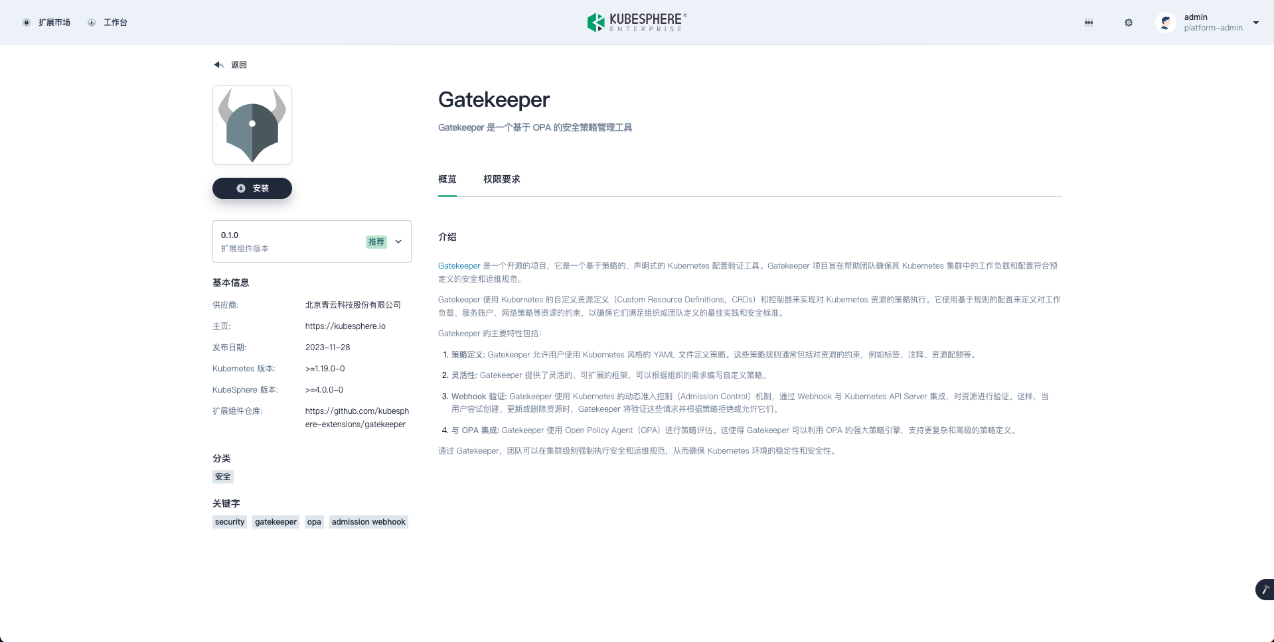Click the release date 2023-11-28
The height and width of the screenshot is (642, 1274).
[x=328, y=348]
